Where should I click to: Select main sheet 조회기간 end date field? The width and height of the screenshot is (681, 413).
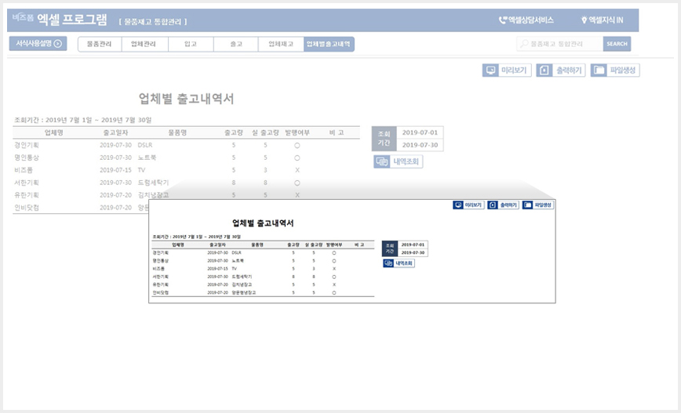tap(420, 145)
